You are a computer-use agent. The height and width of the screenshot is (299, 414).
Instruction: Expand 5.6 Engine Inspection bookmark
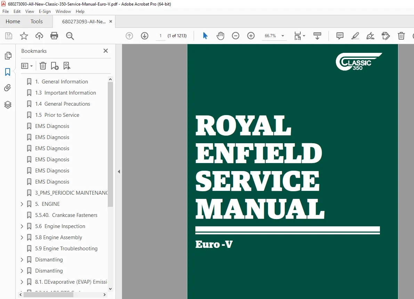point(22,226)
